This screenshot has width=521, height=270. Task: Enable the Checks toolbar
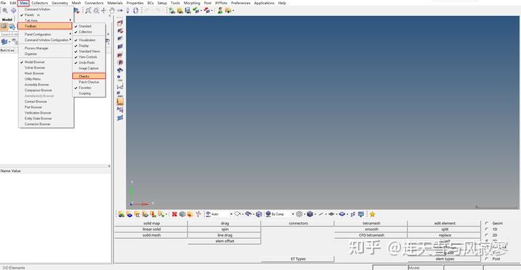(89, 76)
